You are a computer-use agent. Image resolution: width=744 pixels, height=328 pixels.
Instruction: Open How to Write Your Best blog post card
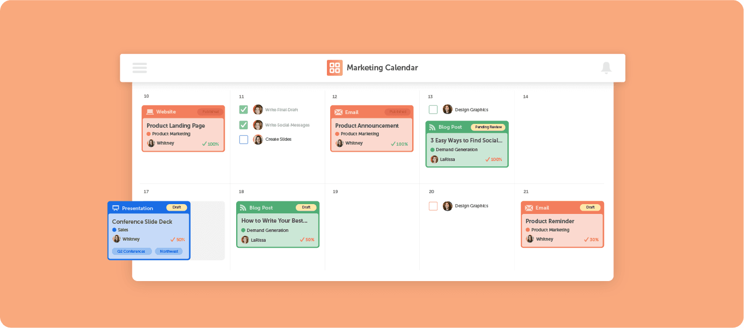pyautogui.click(x=278, y=224)
